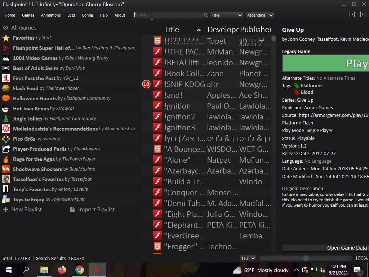Click New Playlist
The width and height of the screenshot is (369, 277).
(x=22, y=210)
